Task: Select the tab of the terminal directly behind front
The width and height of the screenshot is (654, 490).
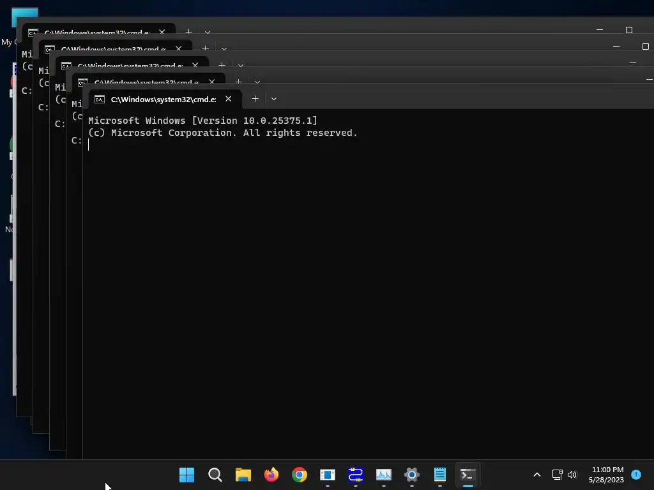Action: point(147,82)
